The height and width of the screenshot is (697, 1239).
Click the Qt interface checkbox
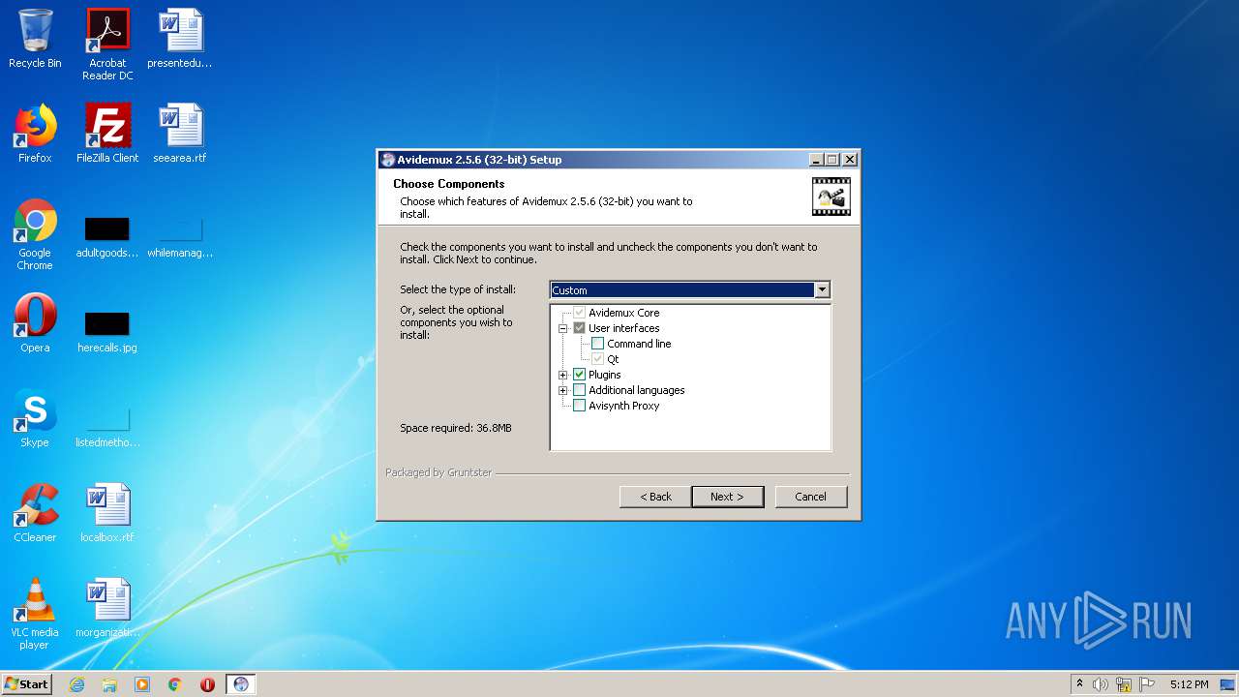(x=597, y=359)
